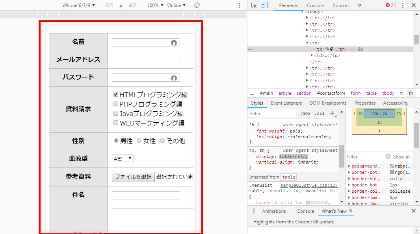Open the iPhone 6/7/8 device dropdown

pyautogui.click(x=79, y=5)
